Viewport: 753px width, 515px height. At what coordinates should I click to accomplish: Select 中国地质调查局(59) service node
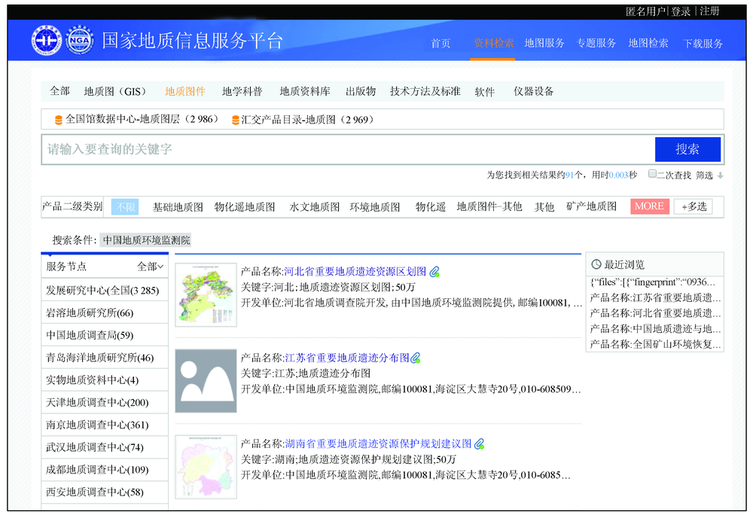[x=105, y=335]
